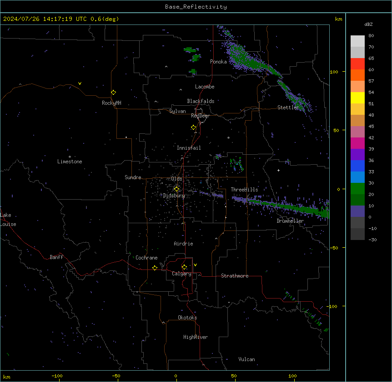Screen dimensions: 392x382
Task: Select the yellow V marker east of Calgary
Action: [x=195, y=265]
